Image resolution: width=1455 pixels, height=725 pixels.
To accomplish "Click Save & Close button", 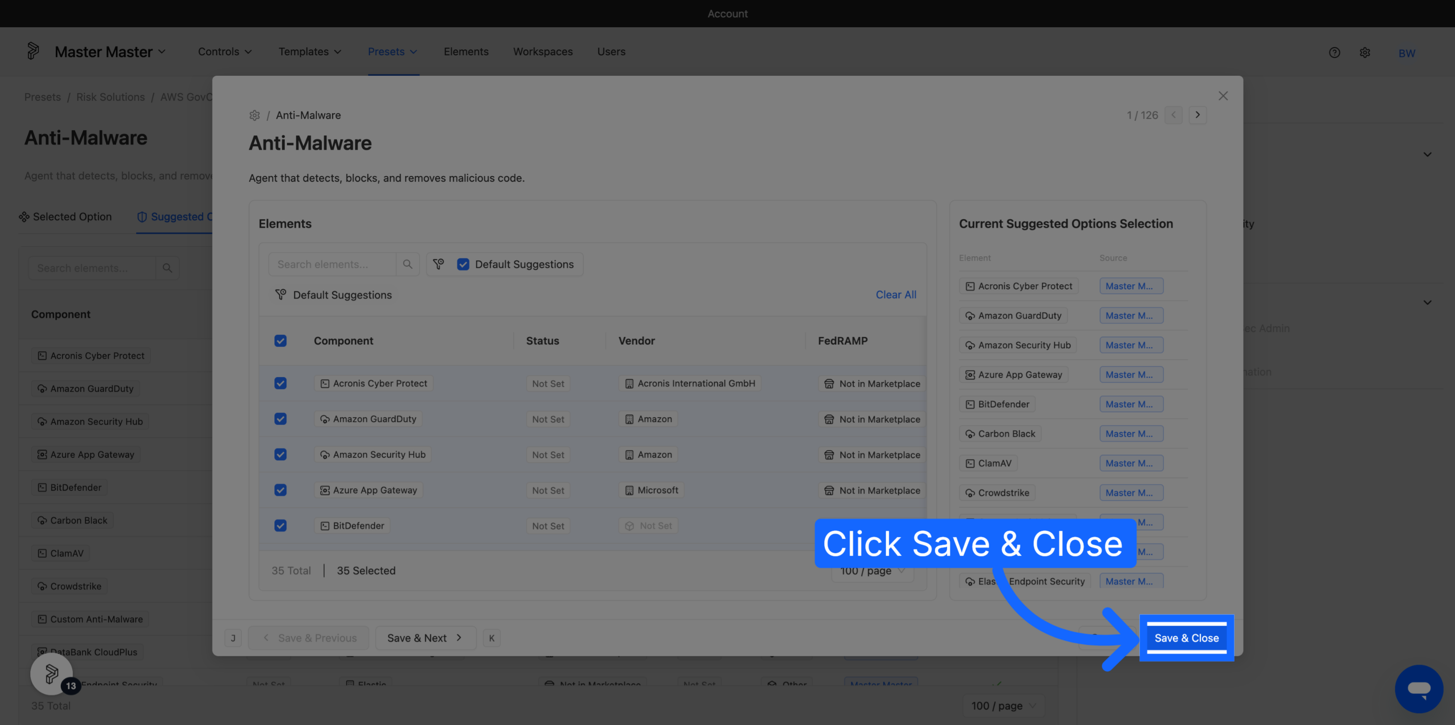I will click(x=1186, y=638).
